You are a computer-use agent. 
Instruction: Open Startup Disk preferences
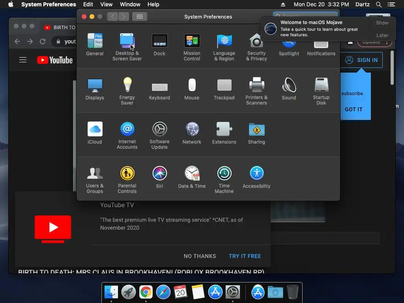pyautogui.click(x=321, y=91)
